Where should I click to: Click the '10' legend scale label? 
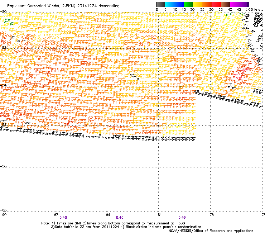[x=175, y=10]
